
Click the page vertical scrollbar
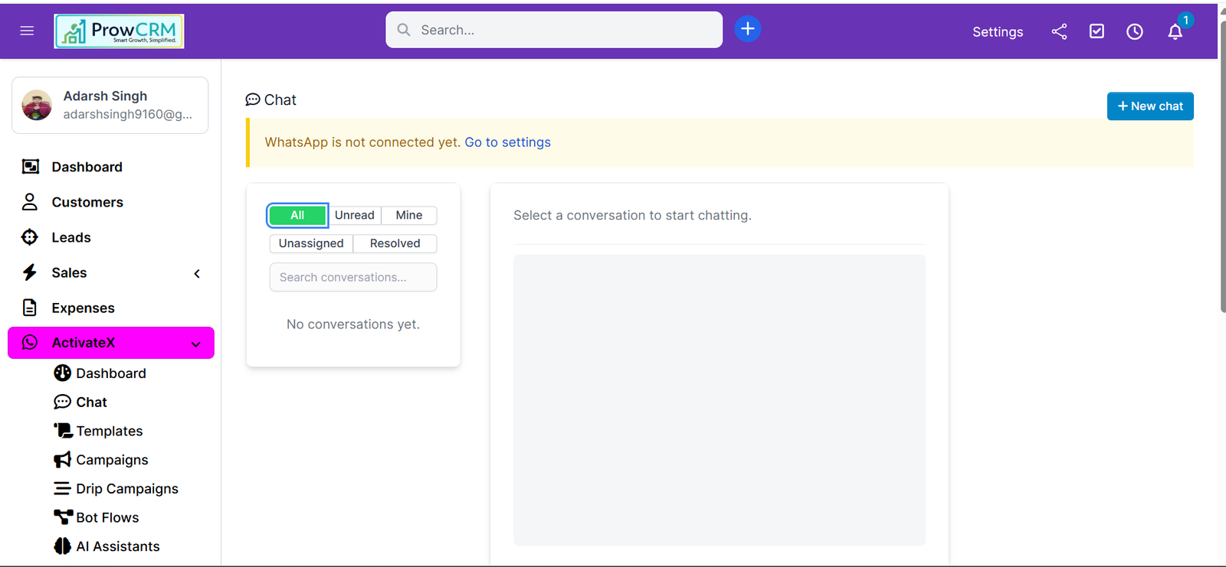pyautogui.click(x=1222, y=167)
